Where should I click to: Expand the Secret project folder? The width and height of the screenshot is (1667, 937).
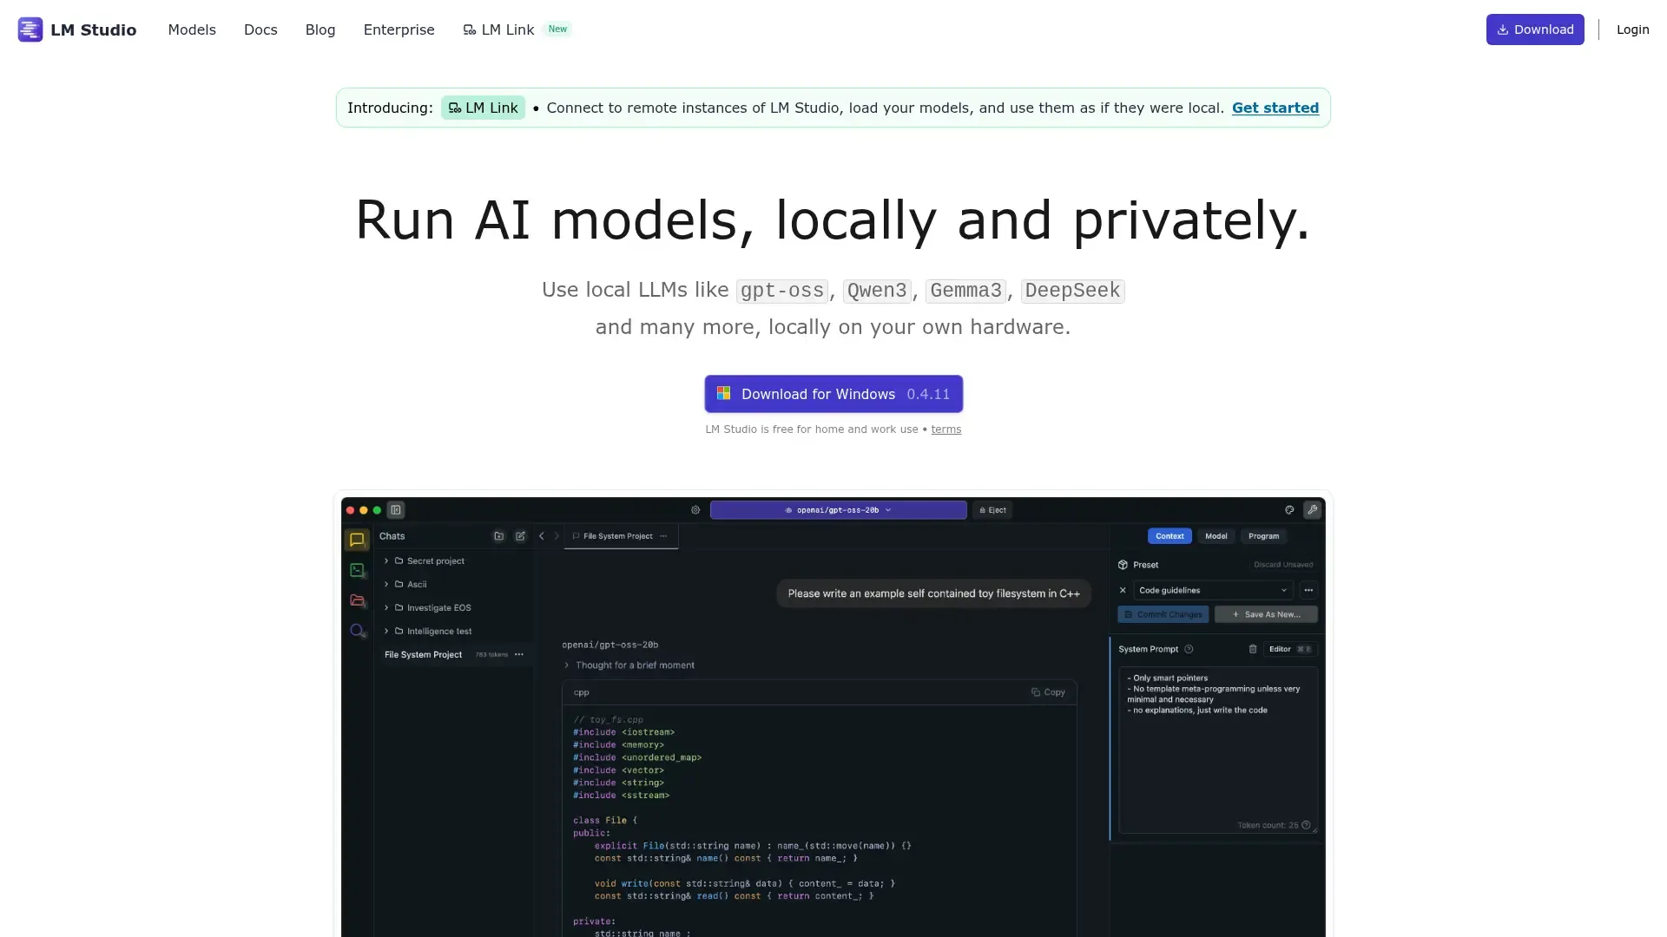(386, 561)
